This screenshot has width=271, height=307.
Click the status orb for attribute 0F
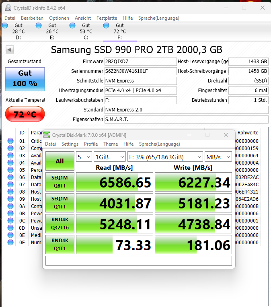coord(10,242)
